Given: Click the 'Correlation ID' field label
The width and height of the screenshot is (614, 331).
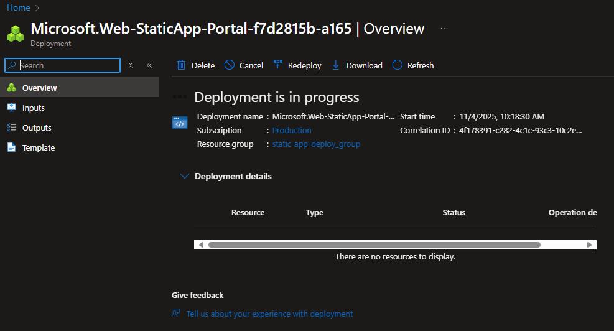Looking at the screenshot, I should (425, 130).
